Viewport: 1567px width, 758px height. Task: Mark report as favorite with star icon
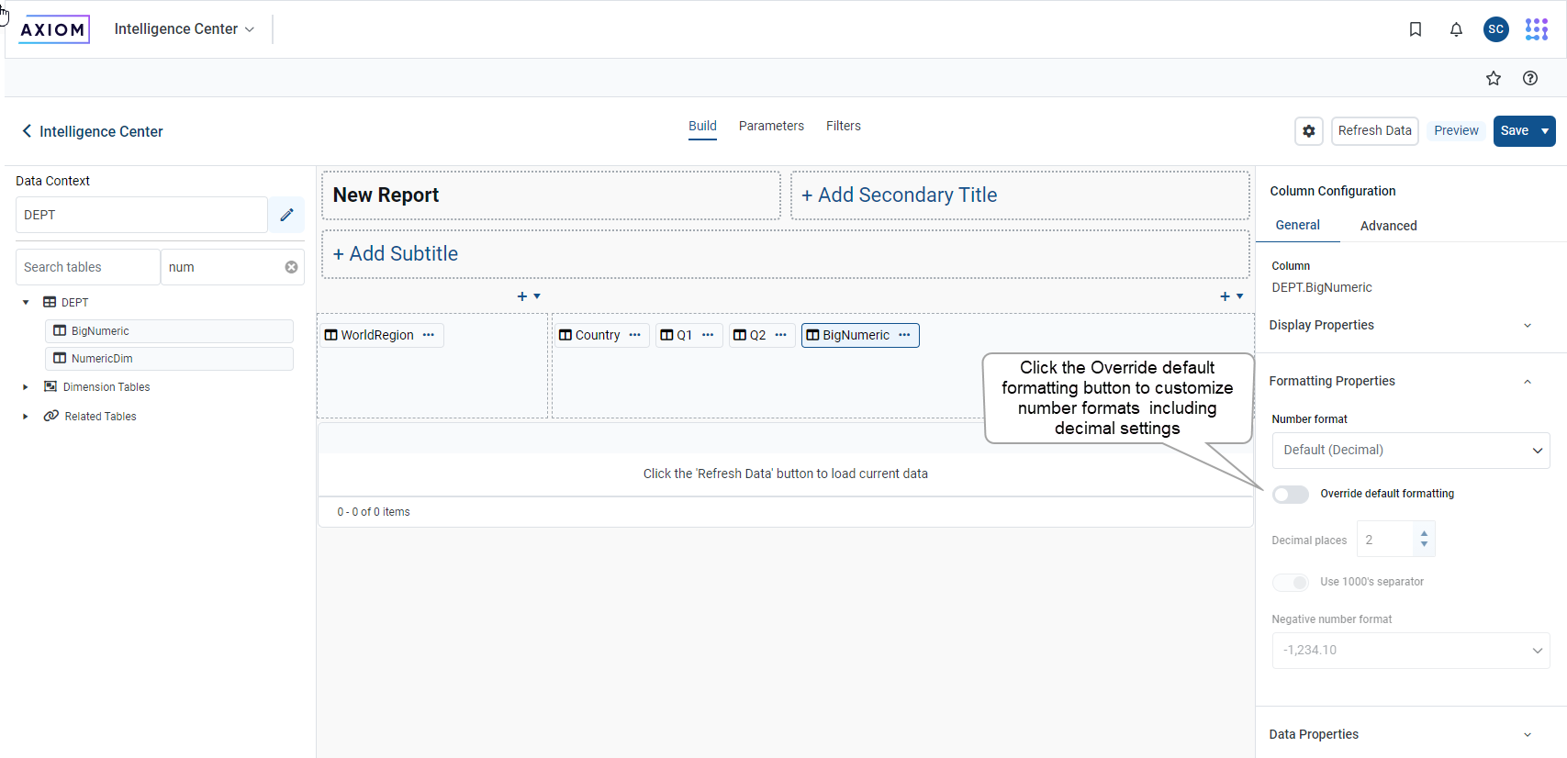point(1494,78)
